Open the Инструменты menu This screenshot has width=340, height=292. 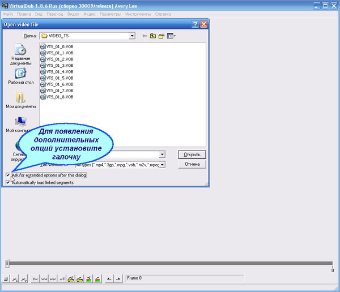tap(138, 14)
